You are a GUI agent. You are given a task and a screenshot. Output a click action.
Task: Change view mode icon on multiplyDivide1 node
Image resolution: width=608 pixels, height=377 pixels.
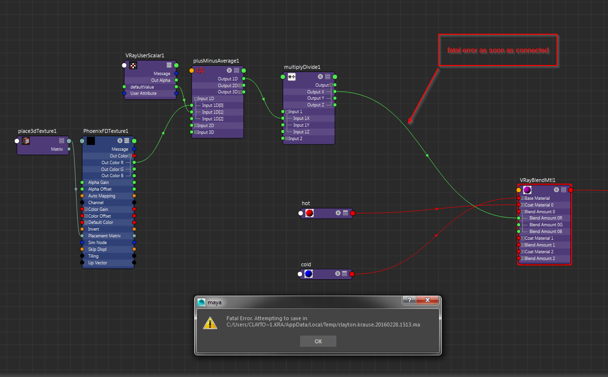pos(328,77)
